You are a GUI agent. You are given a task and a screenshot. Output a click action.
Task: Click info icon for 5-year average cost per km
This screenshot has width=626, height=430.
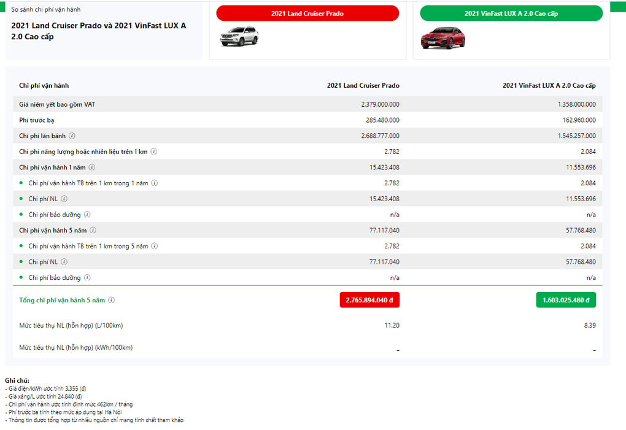click(155, 246)
